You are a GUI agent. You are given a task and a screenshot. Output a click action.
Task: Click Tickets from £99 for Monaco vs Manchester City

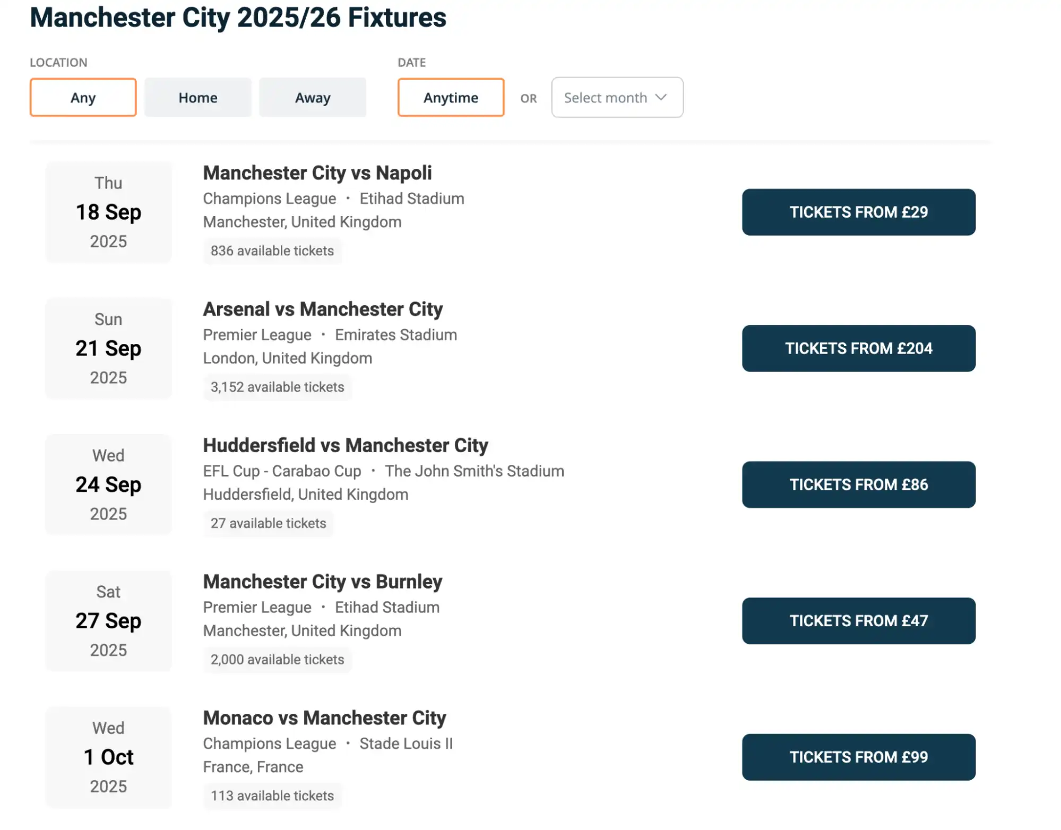click(858, 757)
